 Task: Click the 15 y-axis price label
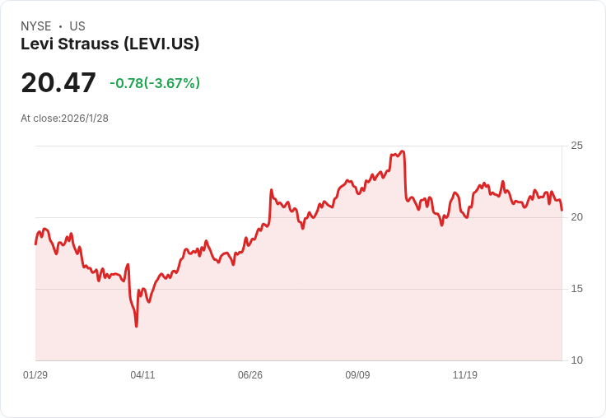pyautogui.click(x=576, y=289)
